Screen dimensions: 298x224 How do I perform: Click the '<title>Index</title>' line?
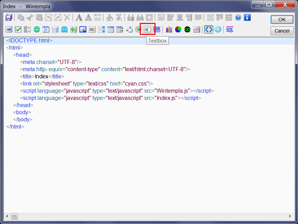42,77
